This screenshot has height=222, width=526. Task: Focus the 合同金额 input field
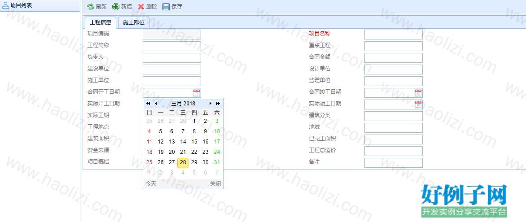pyautogui.click(x=394, y=58)
